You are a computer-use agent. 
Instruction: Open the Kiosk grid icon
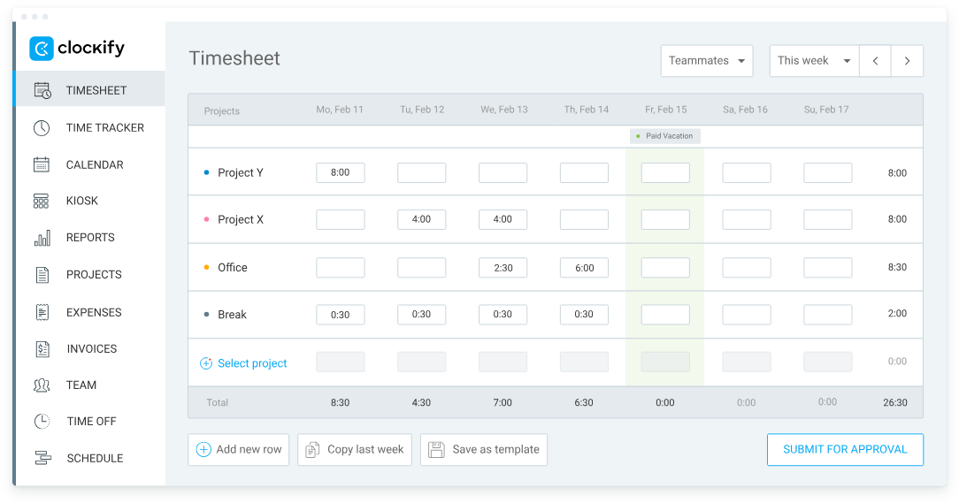[x=42, y=202]
